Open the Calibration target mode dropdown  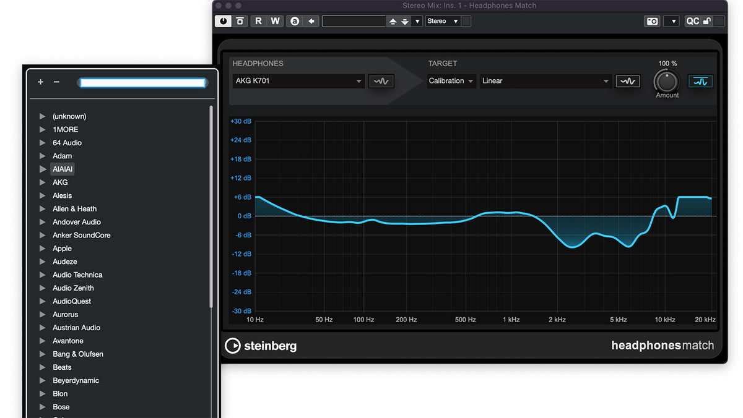click(x=451, y=81)
